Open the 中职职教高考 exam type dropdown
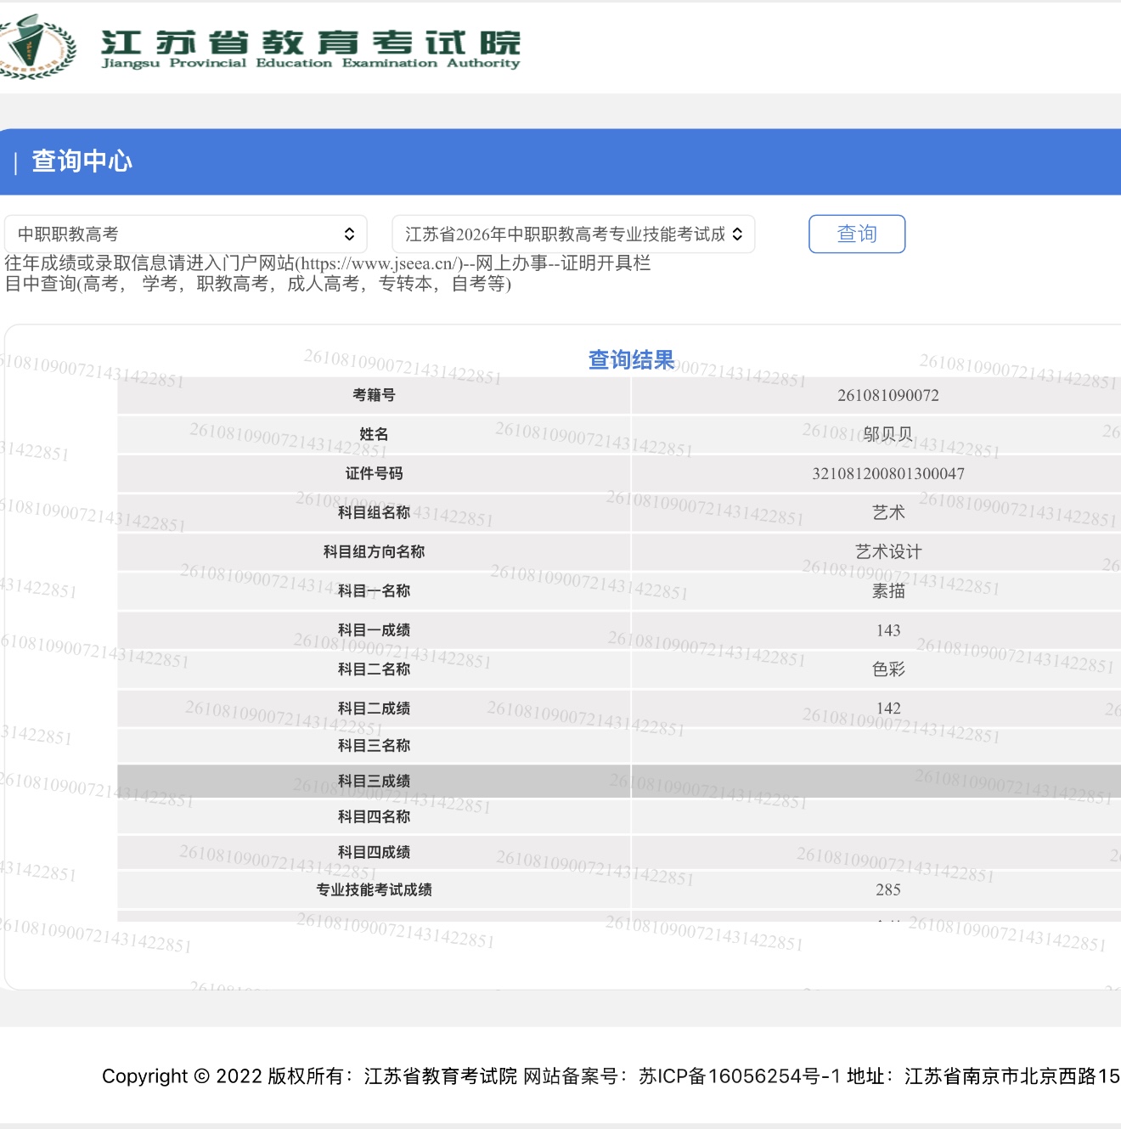The image size is (1121, 1129). click(185, 234)
